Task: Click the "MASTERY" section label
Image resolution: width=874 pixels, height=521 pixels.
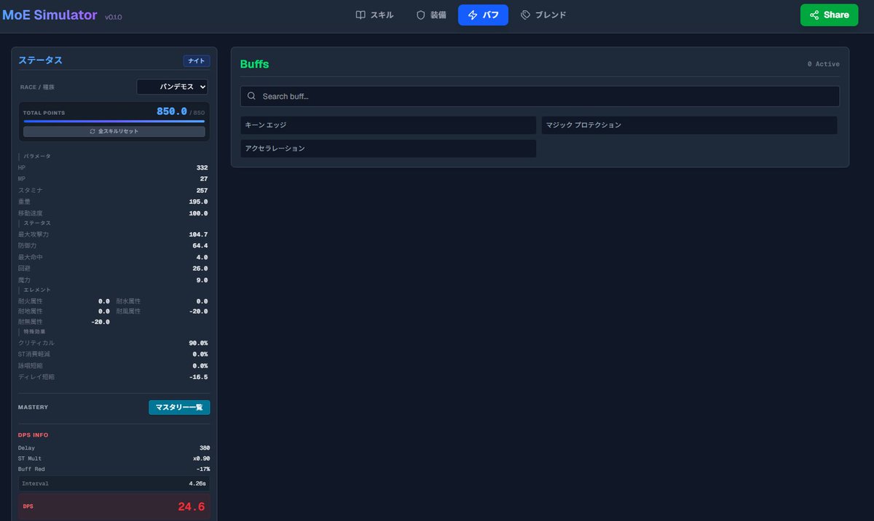Action: [x=33, y=407]
